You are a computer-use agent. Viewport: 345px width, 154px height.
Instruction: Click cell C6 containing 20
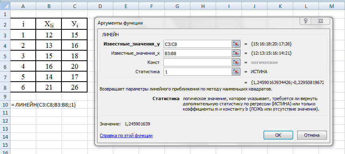click(75, 66)
